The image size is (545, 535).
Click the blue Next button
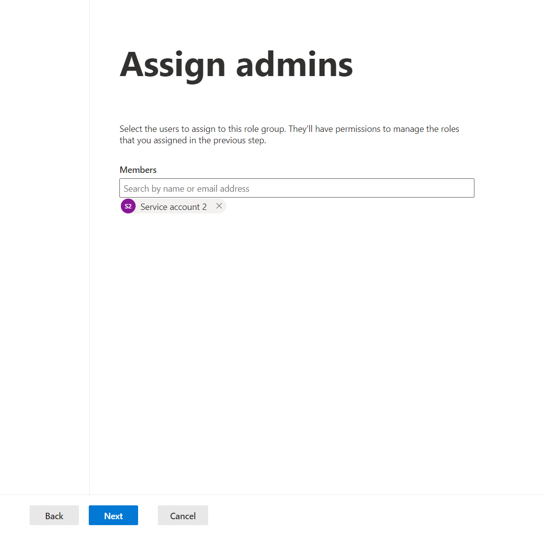click(113, 515)
